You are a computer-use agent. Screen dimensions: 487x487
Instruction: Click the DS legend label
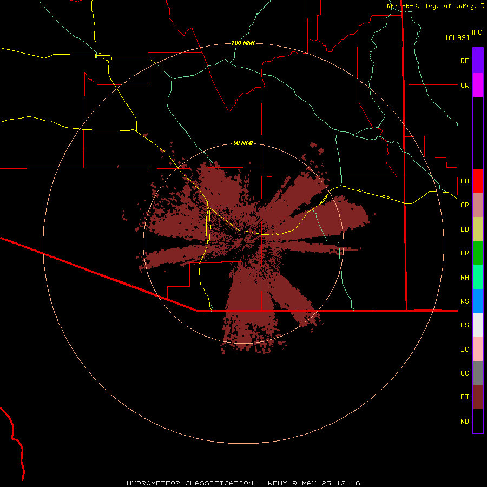pos(464,325)
